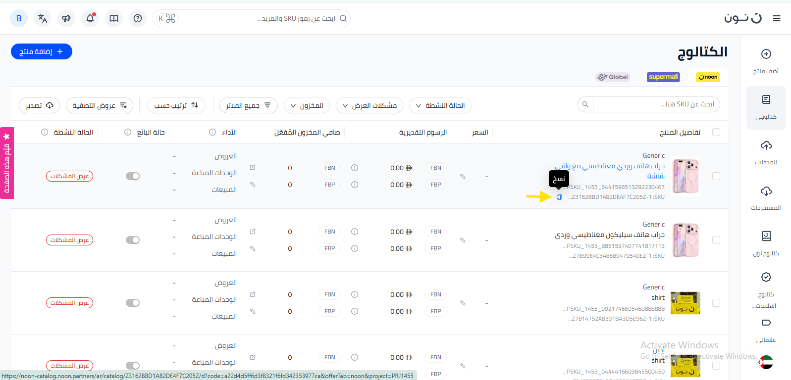Click the UAE flag country icon
The image size is (791, 380).
(766, 362)
